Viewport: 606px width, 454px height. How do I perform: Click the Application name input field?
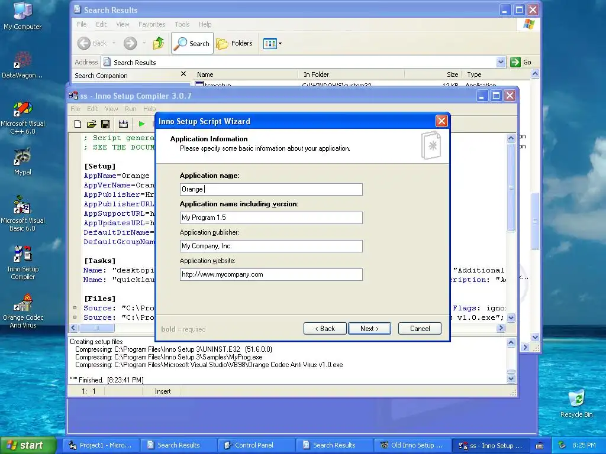(x=271, y=189)
